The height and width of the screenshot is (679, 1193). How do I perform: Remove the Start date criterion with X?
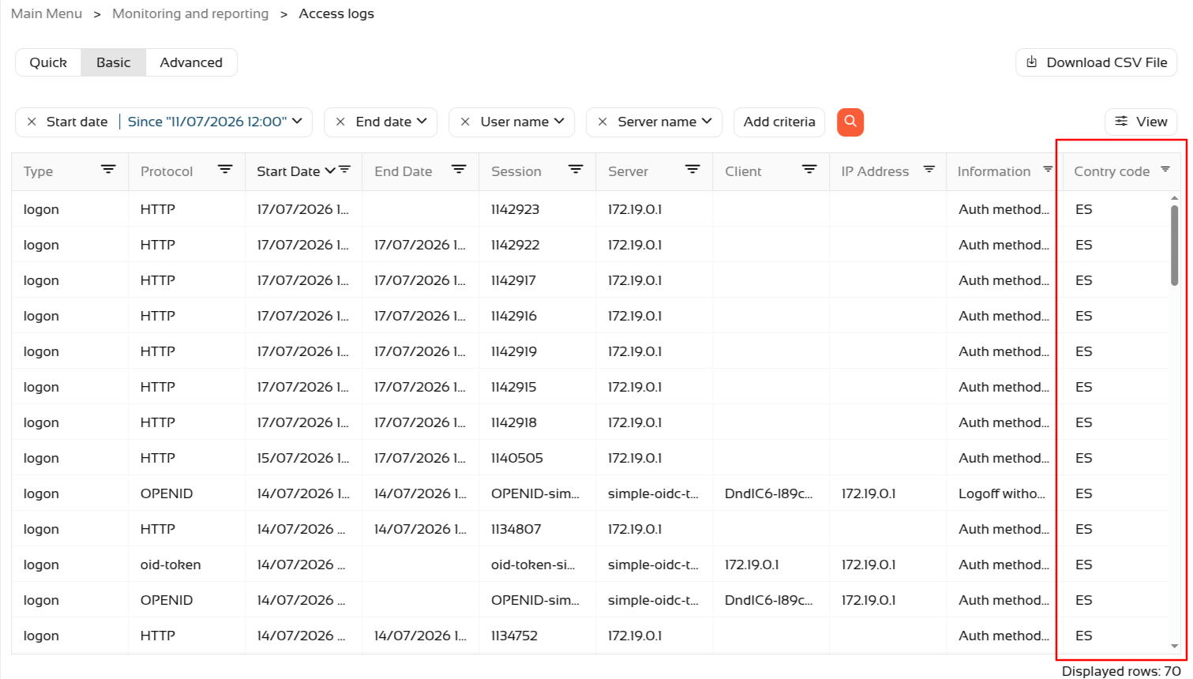32,122
